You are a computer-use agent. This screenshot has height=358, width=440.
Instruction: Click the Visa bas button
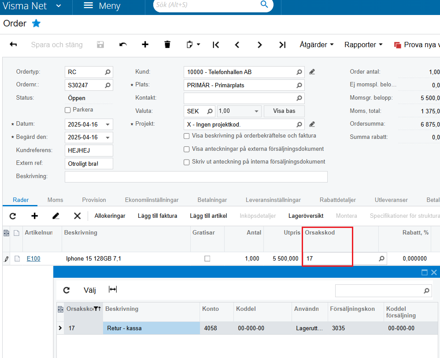pyautogui.click(x=284, y=111)
